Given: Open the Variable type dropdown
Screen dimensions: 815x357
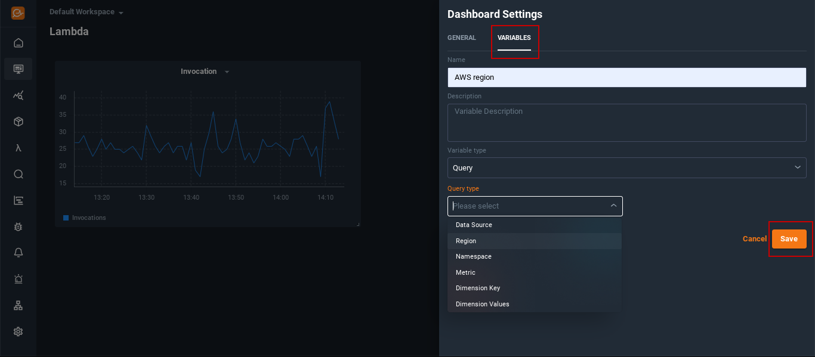Looking at the screenshot, I should (626, 167).
